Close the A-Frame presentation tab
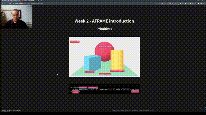This screenshot has height=115, width=206. [x=39, y=1]
